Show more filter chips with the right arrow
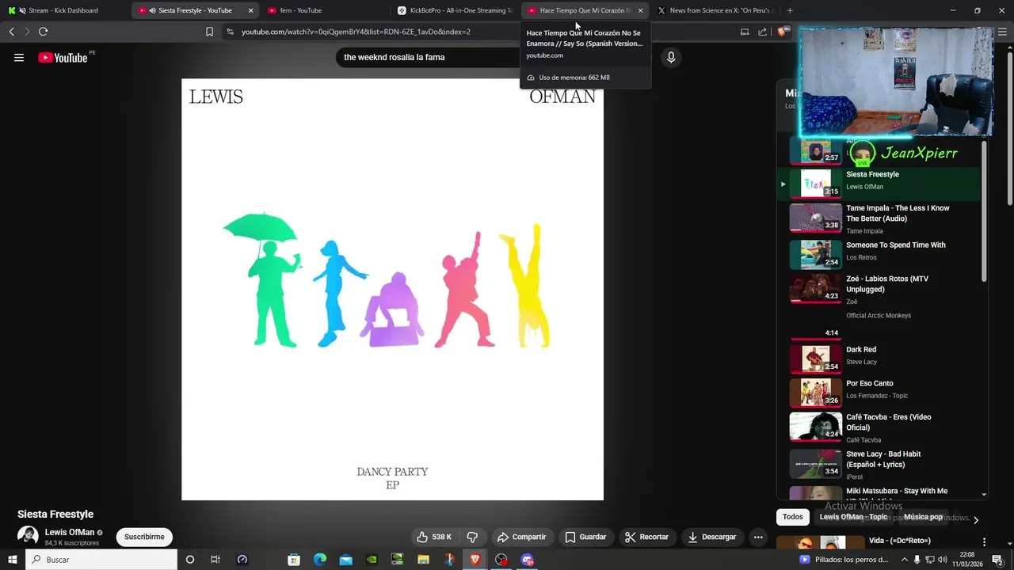The image size is (1014, 570). click(976, 519)
